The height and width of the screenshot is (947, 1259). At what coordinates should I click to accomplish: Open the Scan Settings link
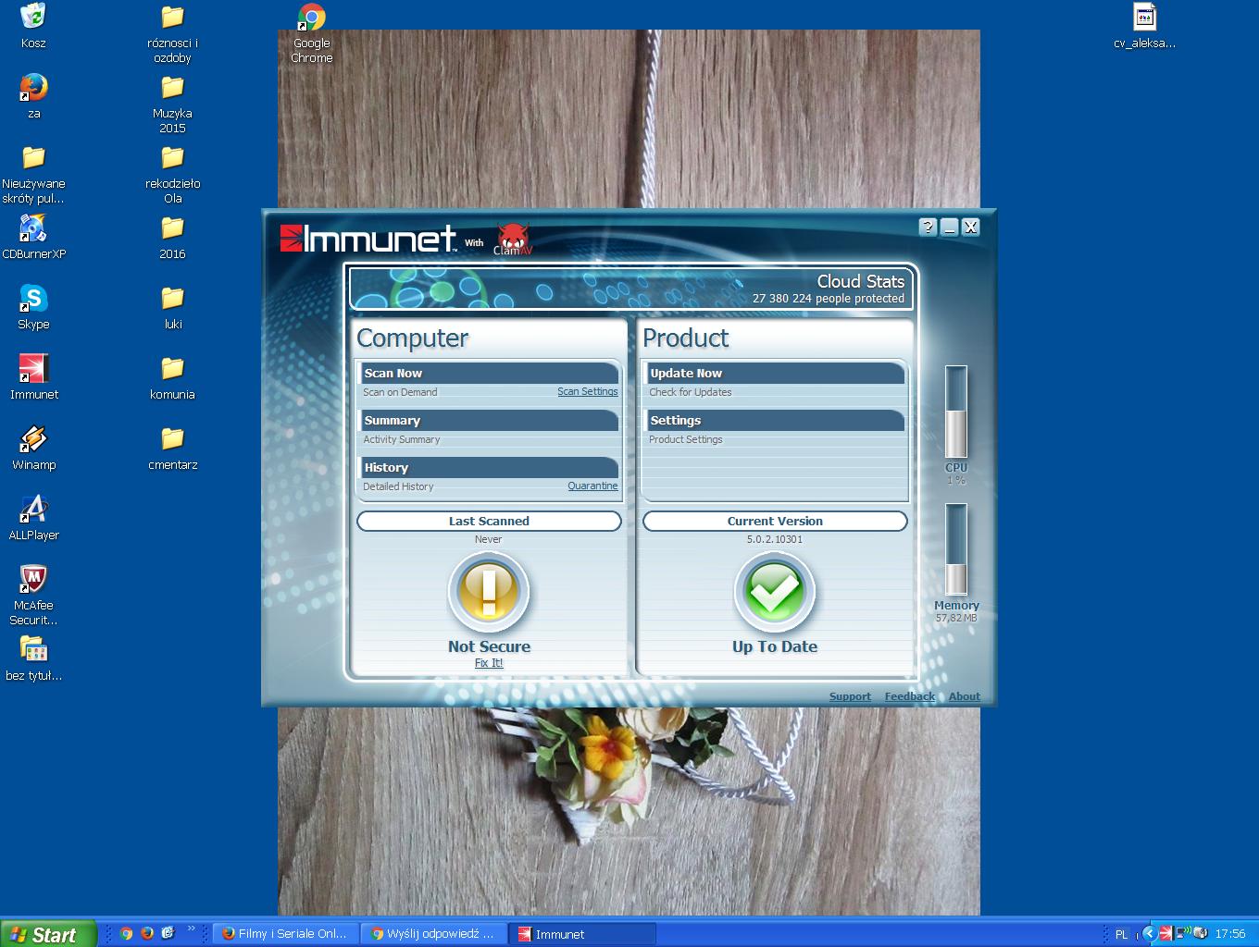(587, 392)
